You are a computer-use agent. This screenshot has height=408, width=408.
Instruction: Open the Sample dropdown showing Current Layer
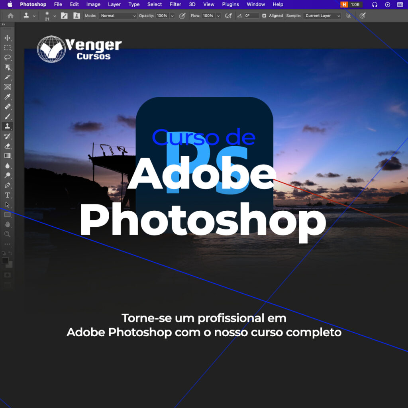point(322,16)
